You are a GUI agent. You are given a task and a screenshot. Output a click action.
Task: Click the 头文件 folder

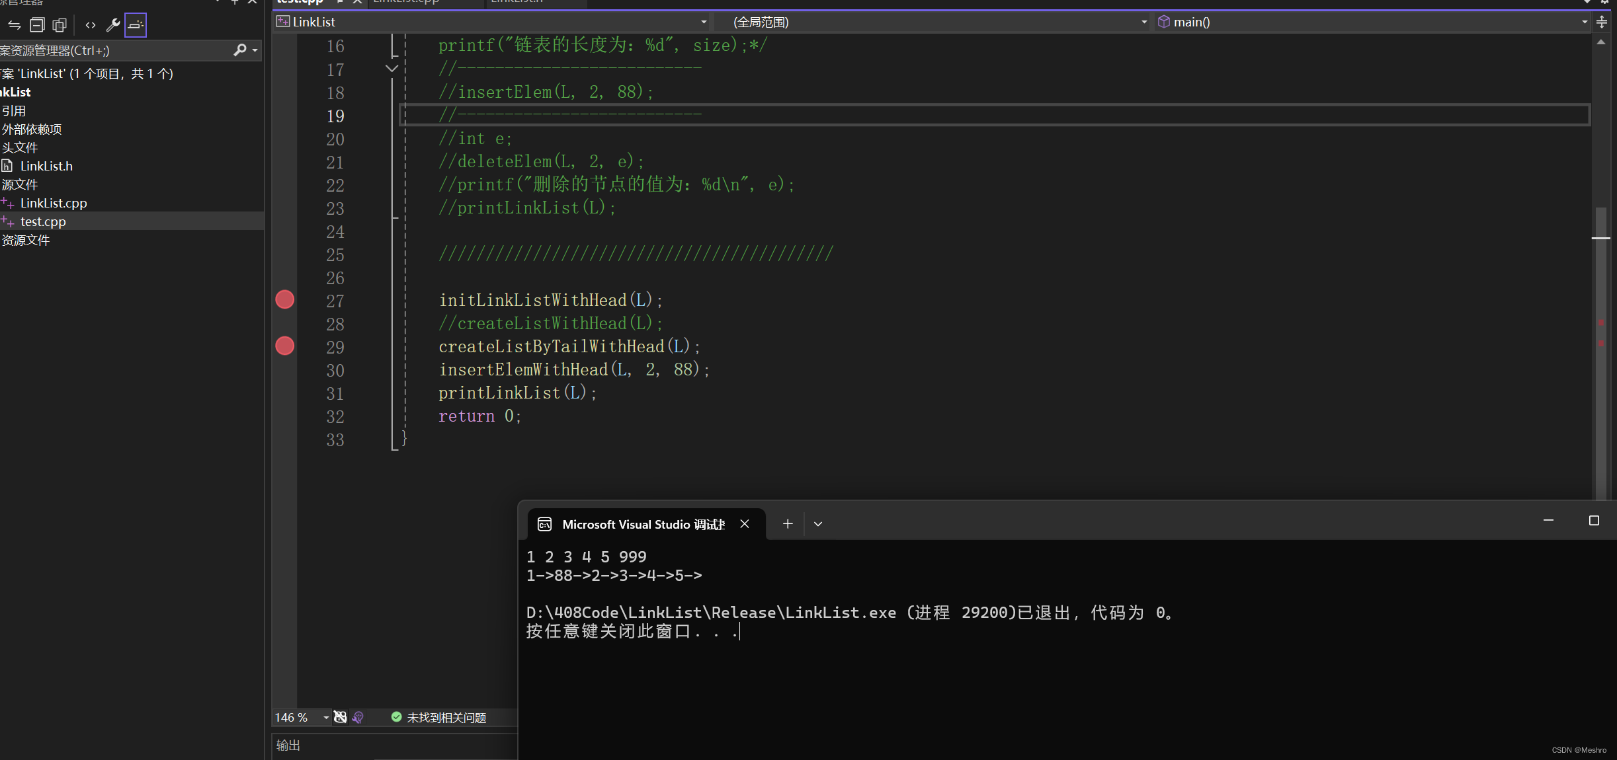tap(20, 147)
